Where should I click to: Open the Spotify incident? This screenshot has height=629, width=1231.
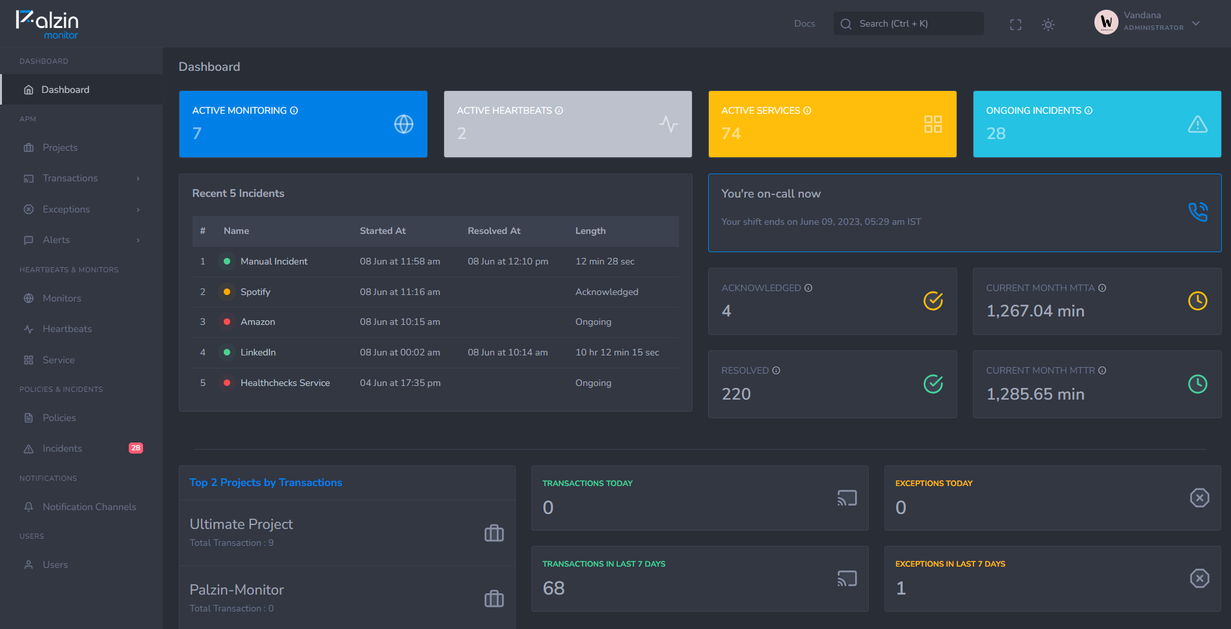pos(255,292)
